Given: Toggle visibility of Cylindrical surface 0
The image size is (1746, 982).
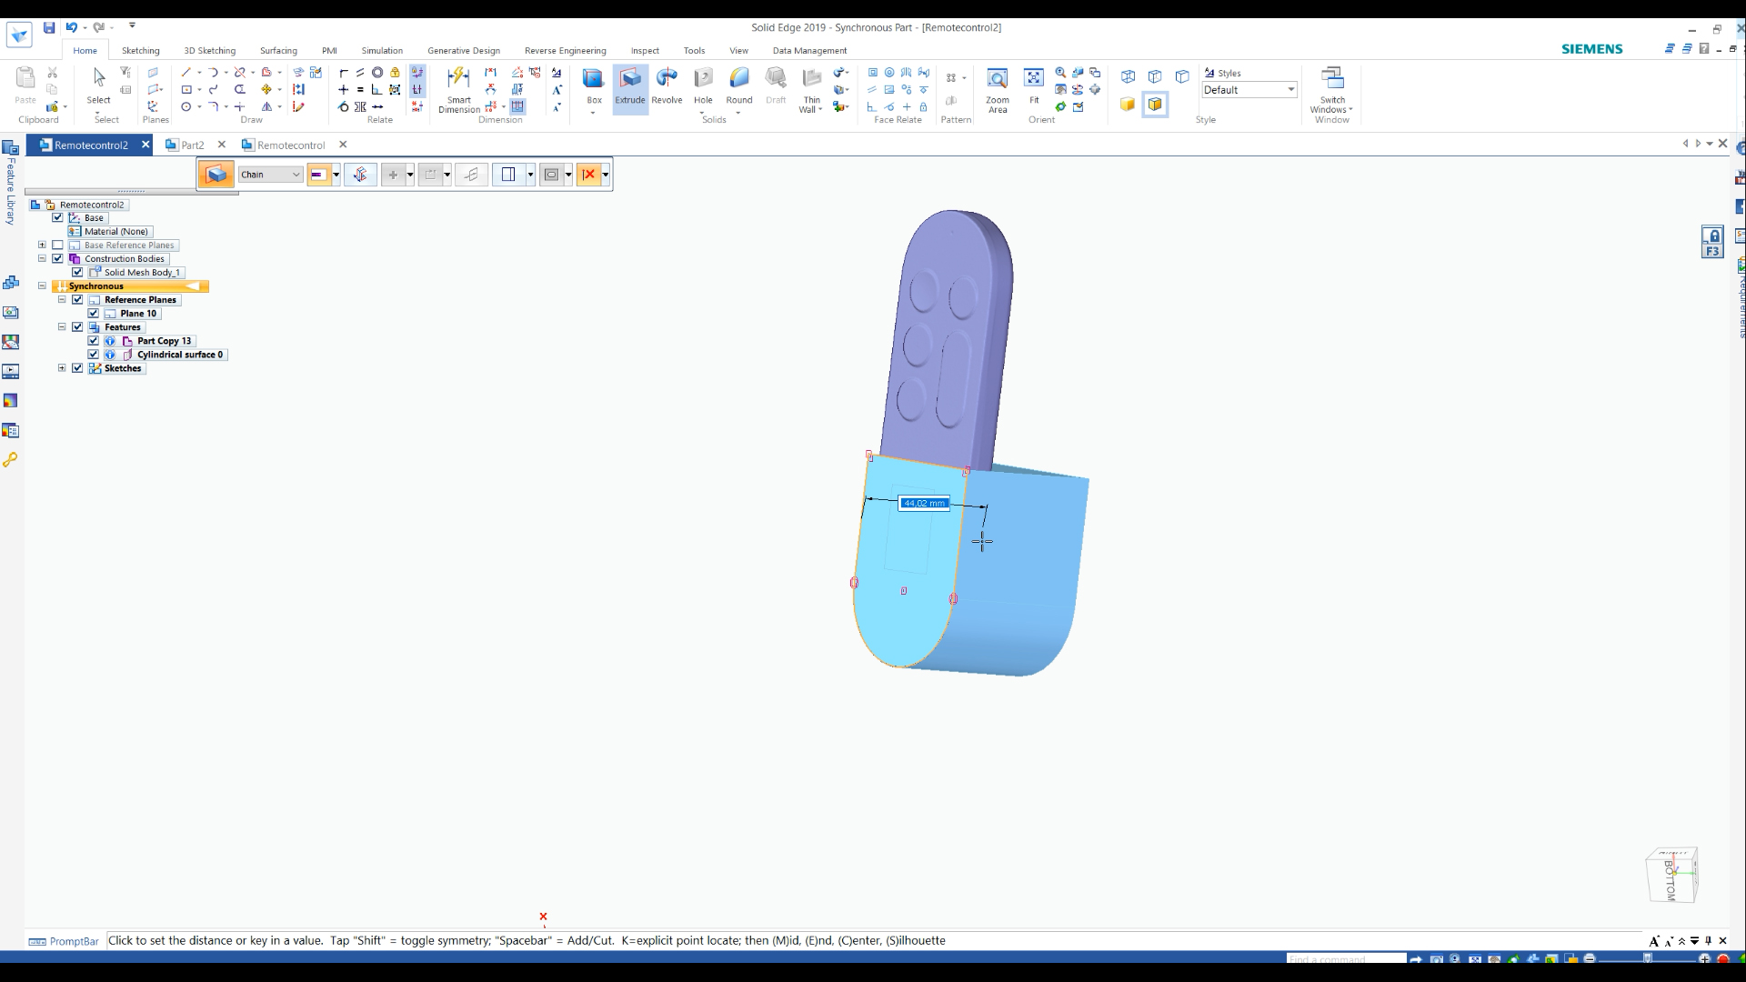Looking at the screenshot, I should click(94, 354).
